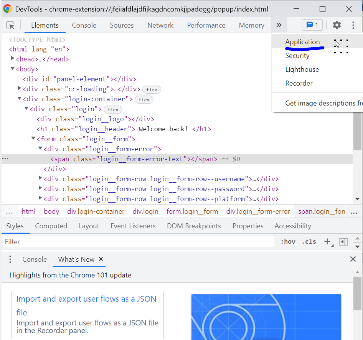Screen dimensions: 363x340
Task: Collapse the div class login node
Action: coord(26,108)
